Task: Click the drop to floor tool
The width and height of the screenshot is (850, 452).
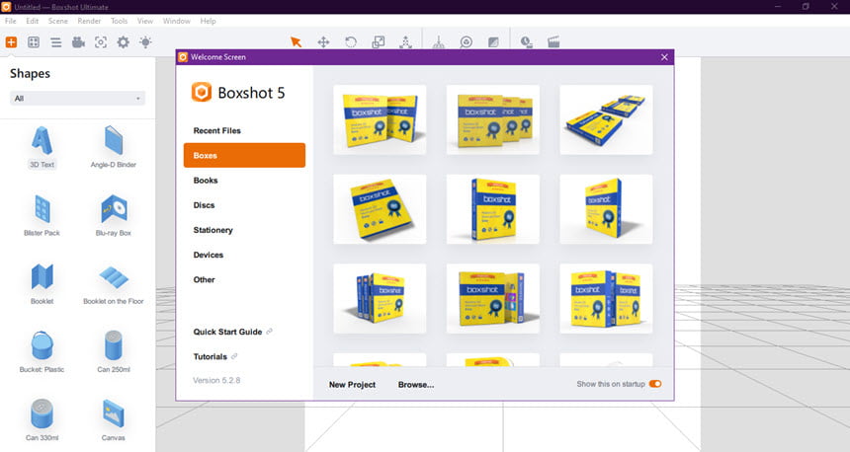Action: (439, 41)
